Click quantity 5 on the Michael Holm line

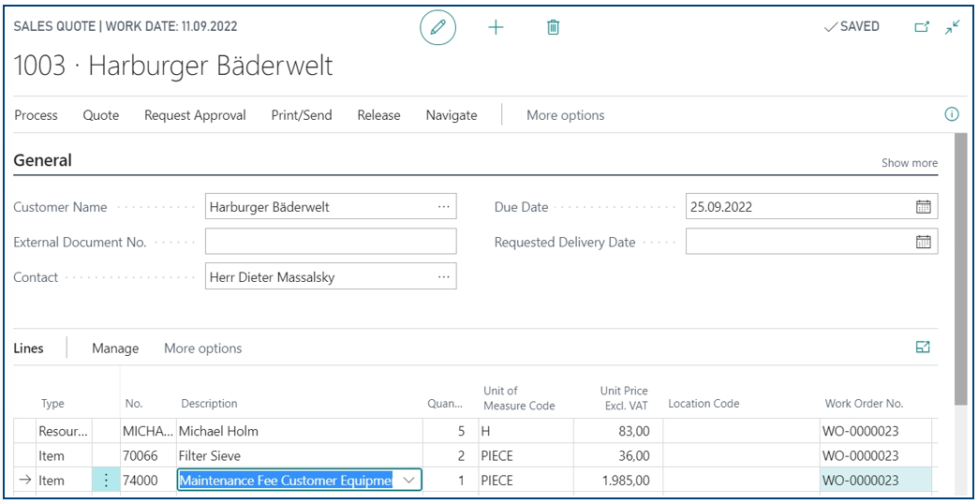click(450, 431)
